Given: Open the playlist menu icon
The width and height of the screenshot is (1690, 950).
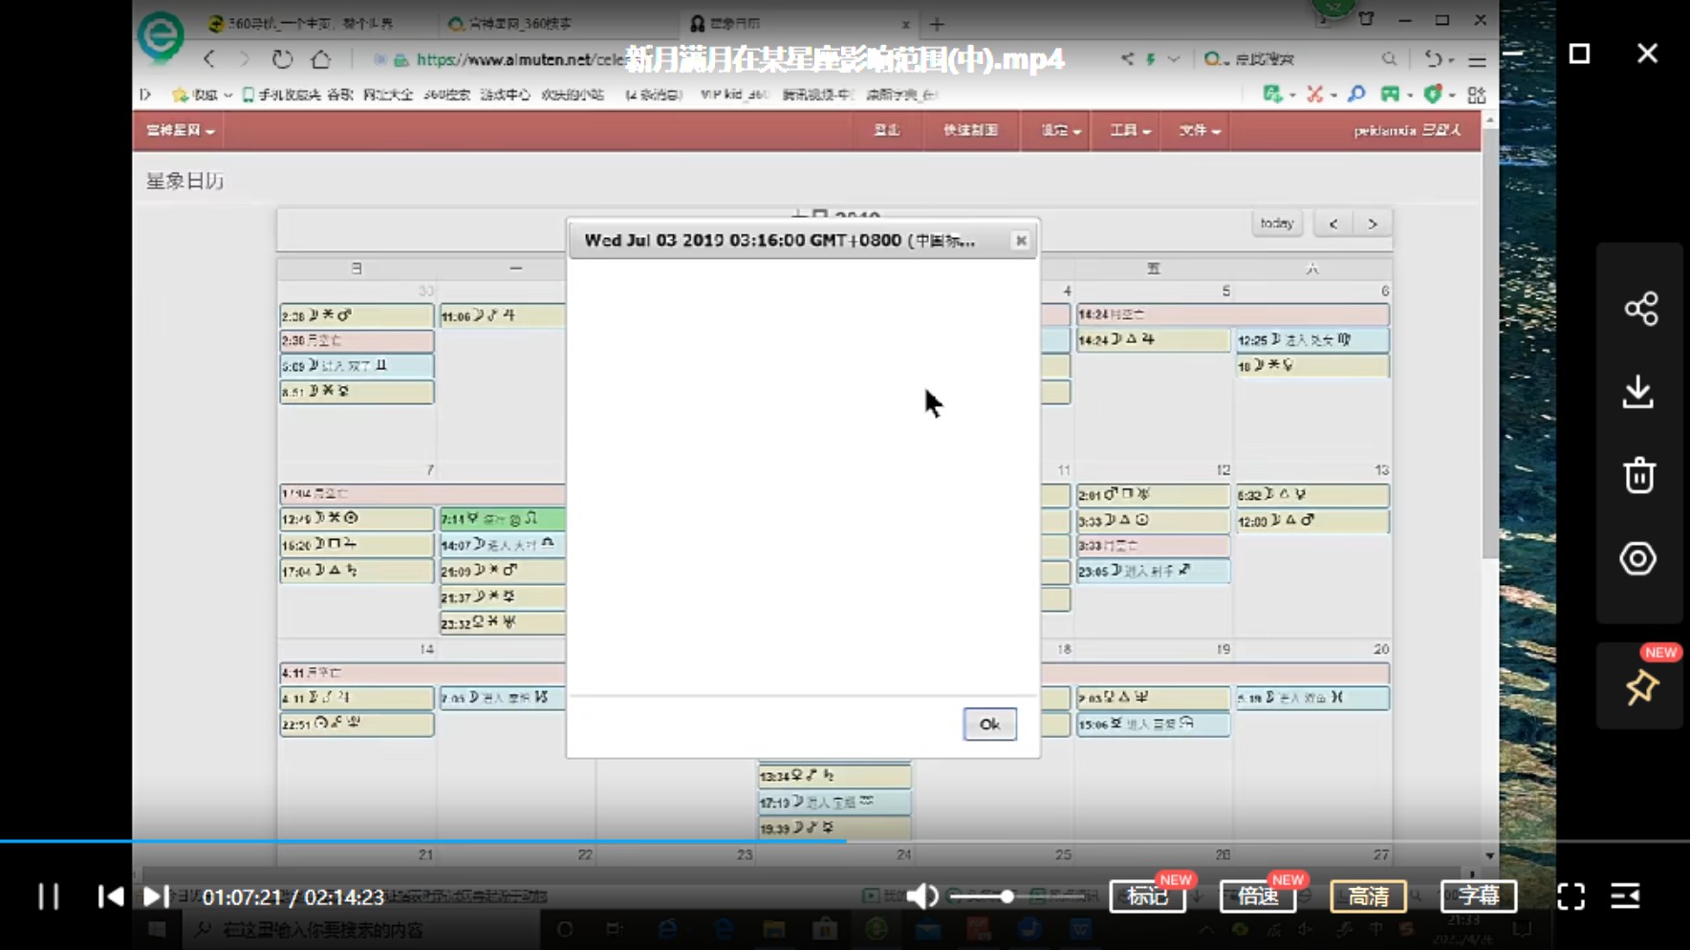Looking at the screenshot, I should (x=1625, y=896).
